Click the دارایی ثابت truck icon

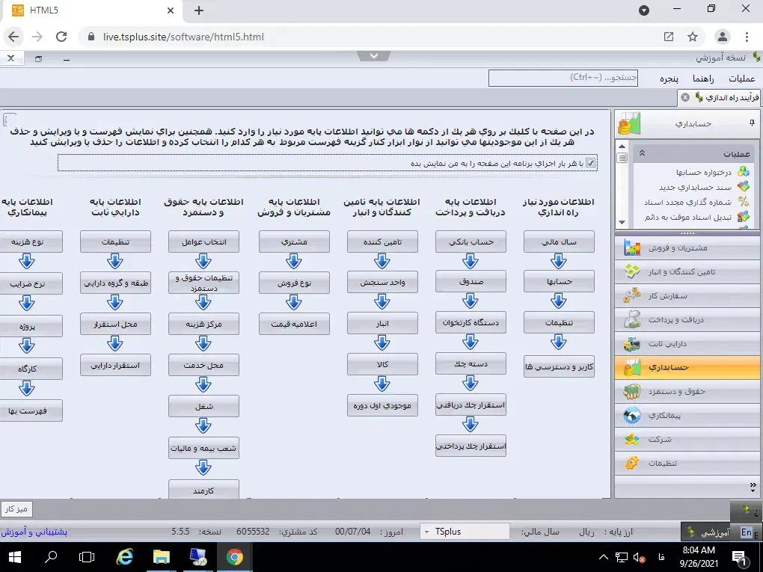632,344
